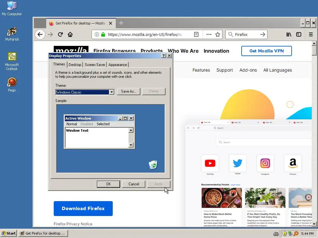The height and width of the screenshot is (238, 318).
Task: Select the Windows Classic theme combo box
Action: 85,92
